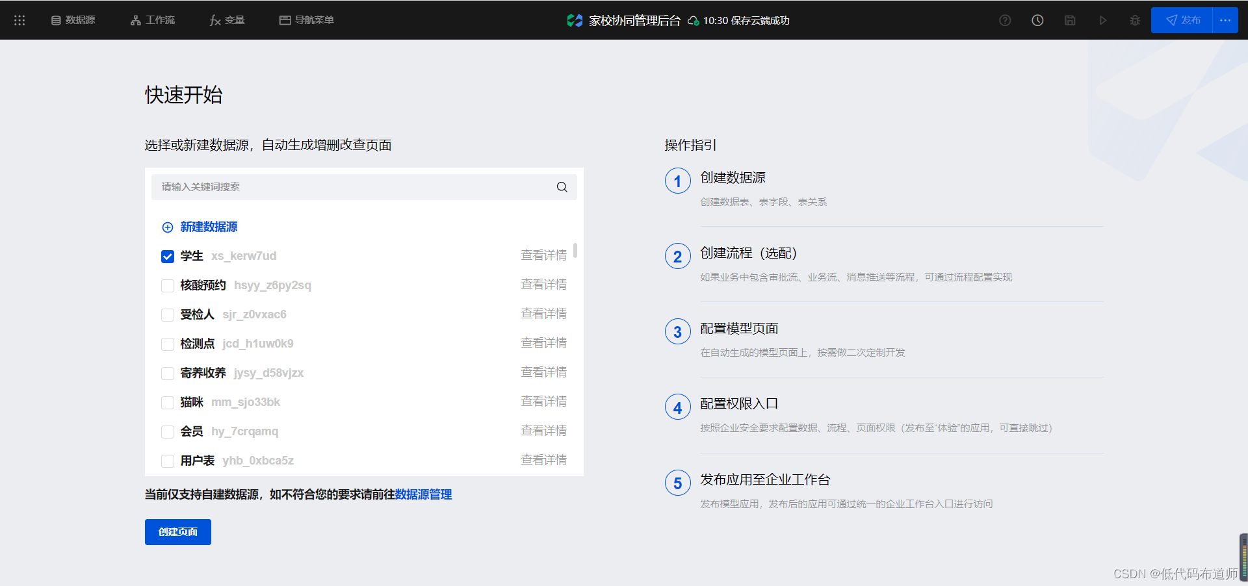Click step 3 circle 配置模型页面

677,331
